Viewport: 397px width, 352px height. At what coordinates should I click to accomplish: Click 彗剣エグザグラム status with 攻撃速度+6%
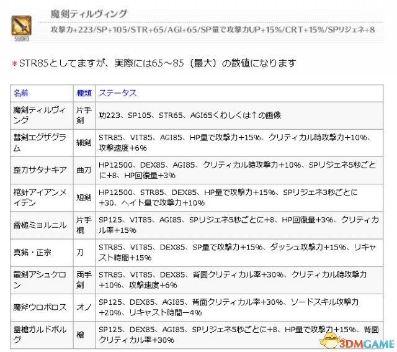(x=239, y=143)
